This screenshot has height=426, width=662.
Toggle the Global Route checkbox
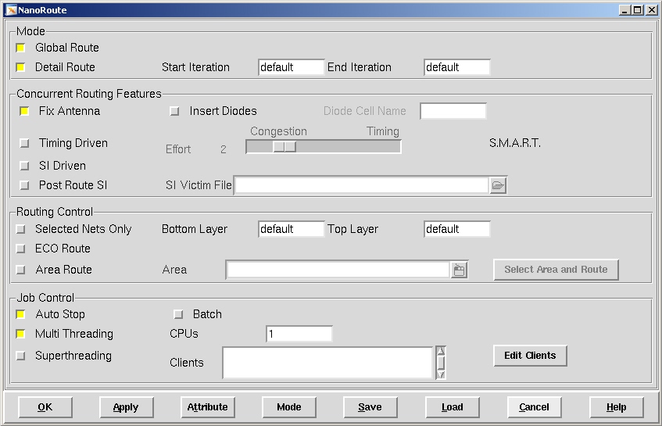(20, 48)
